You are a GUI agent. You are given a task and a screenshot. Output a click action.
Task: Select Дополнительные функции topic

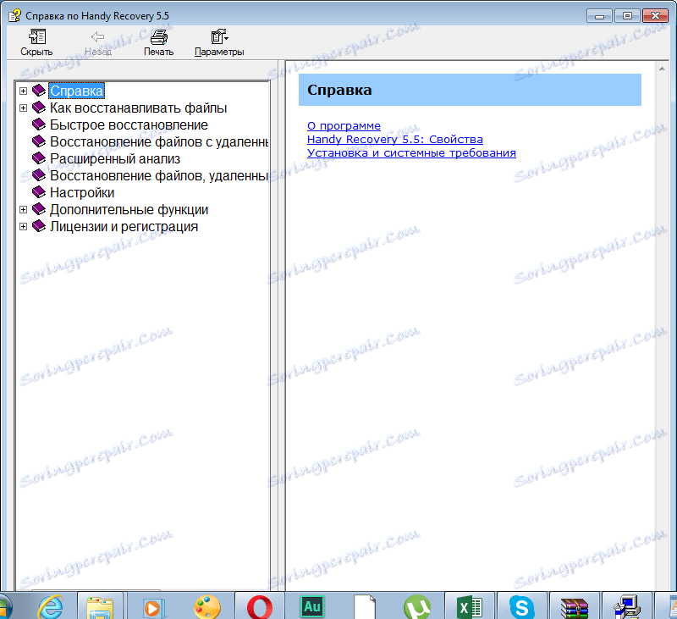pos(129,209)
